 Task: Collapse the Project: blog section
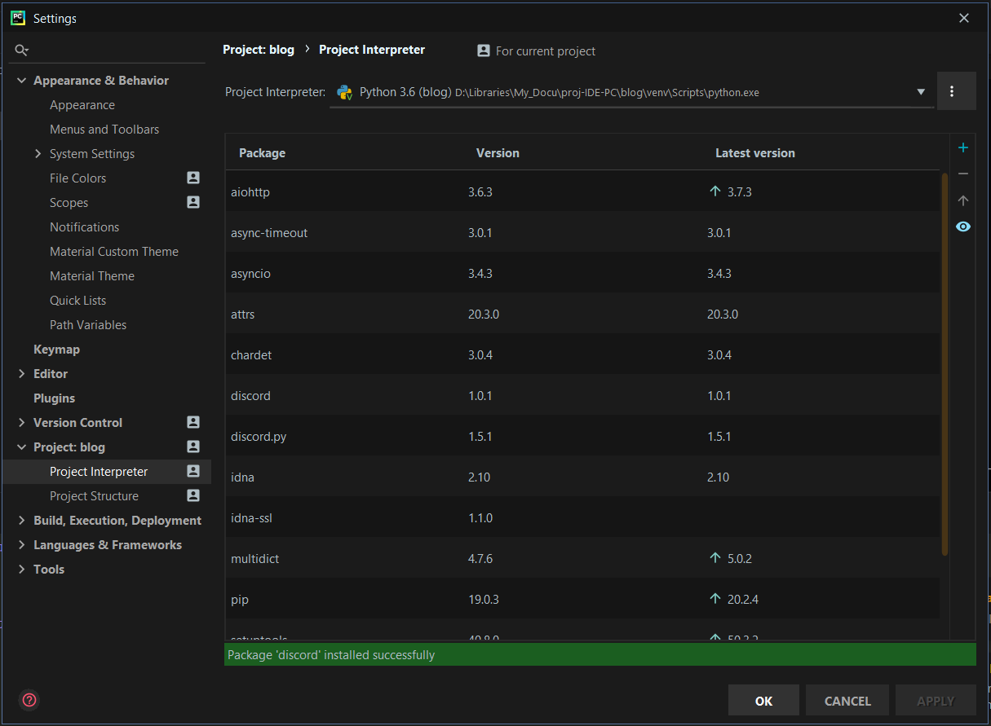[21, 447]
